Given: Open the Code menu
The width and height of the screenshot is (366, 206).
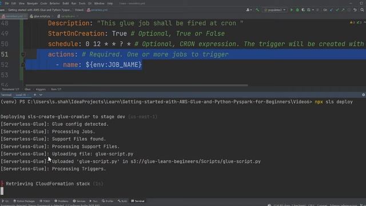Looking at the screenshot, I should pyautogui.click(x=43, y=3).
